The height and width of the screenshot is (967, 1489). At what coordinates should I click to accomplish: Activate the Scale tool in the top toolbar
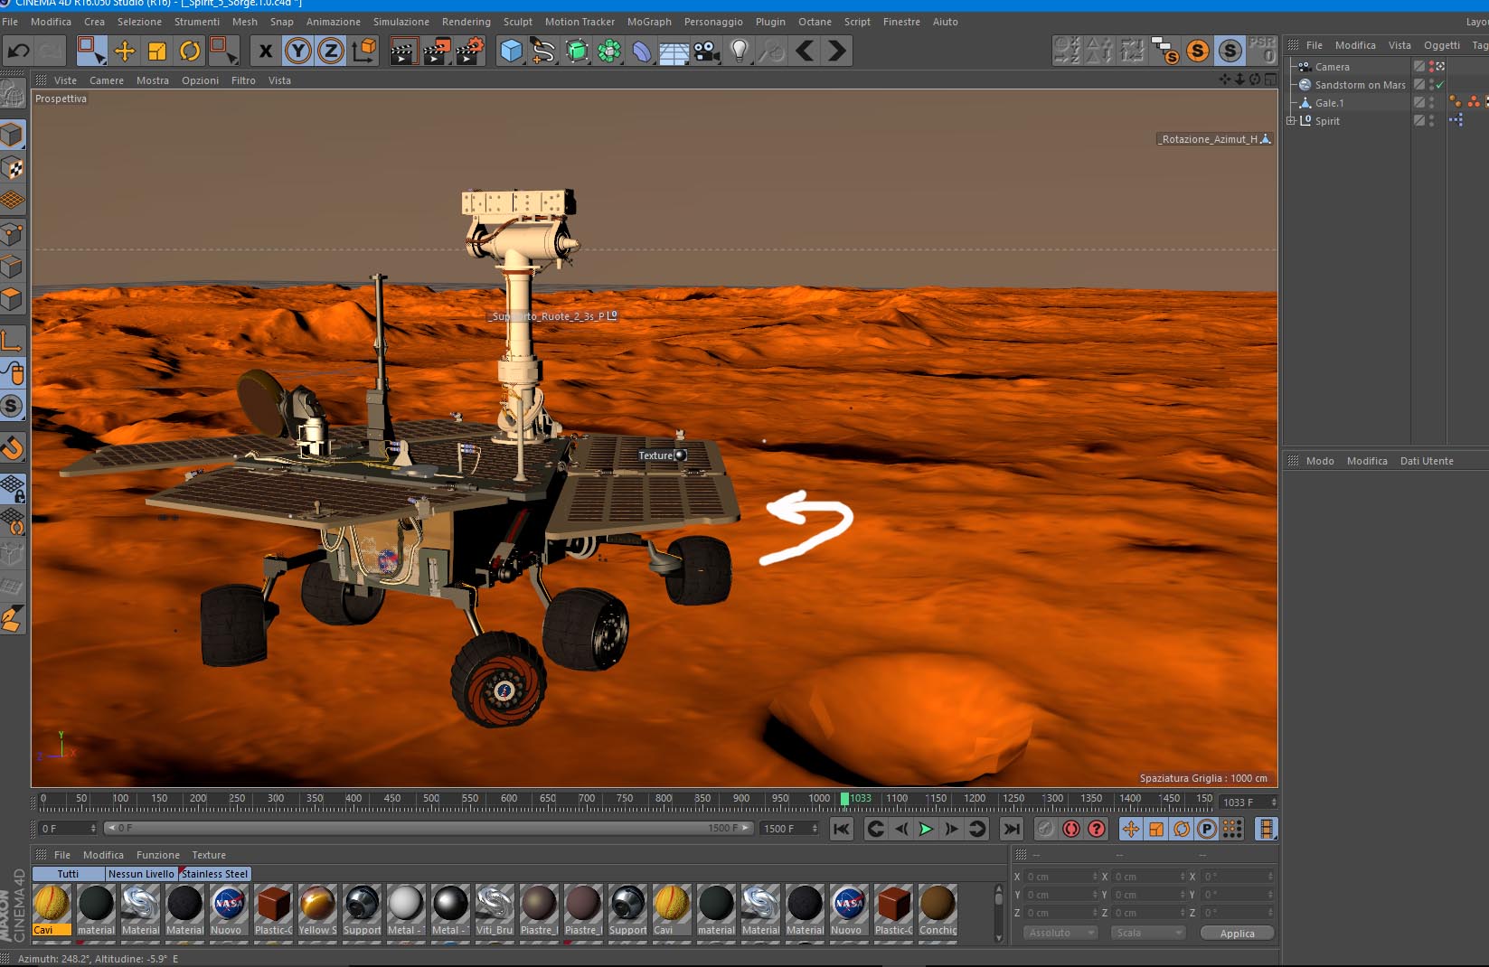(x=157, y=51)
